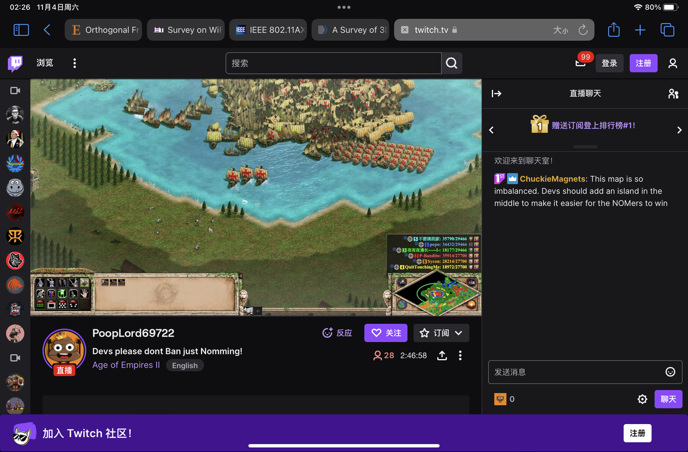The width and height of the screenshot is (688, 452).
Task: Open the notifications inbox with 99 badge
Action: click(x=581, y=63)
